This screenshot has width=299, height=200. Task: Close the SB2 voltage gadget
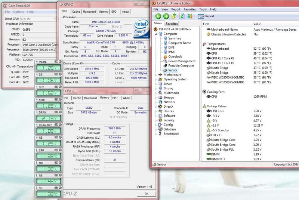pyautogui.click(x=60, y=87)
